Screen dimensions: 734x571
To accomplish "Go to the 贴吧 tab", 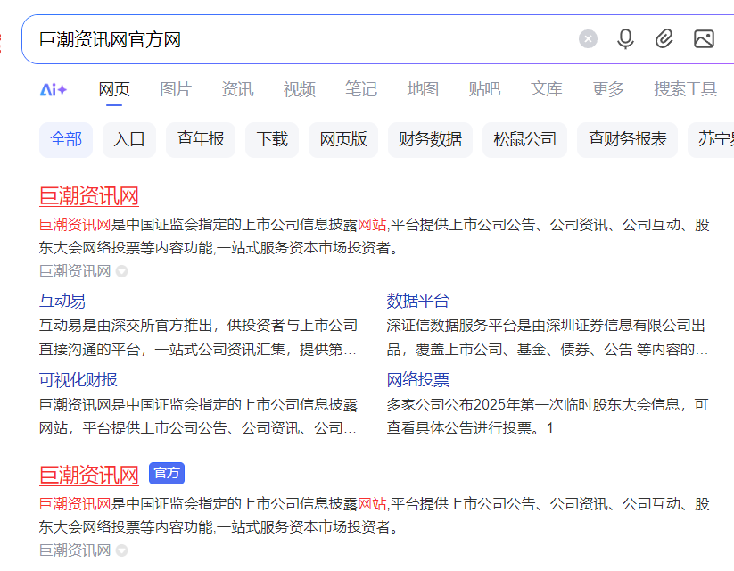I will coord(484,89).
